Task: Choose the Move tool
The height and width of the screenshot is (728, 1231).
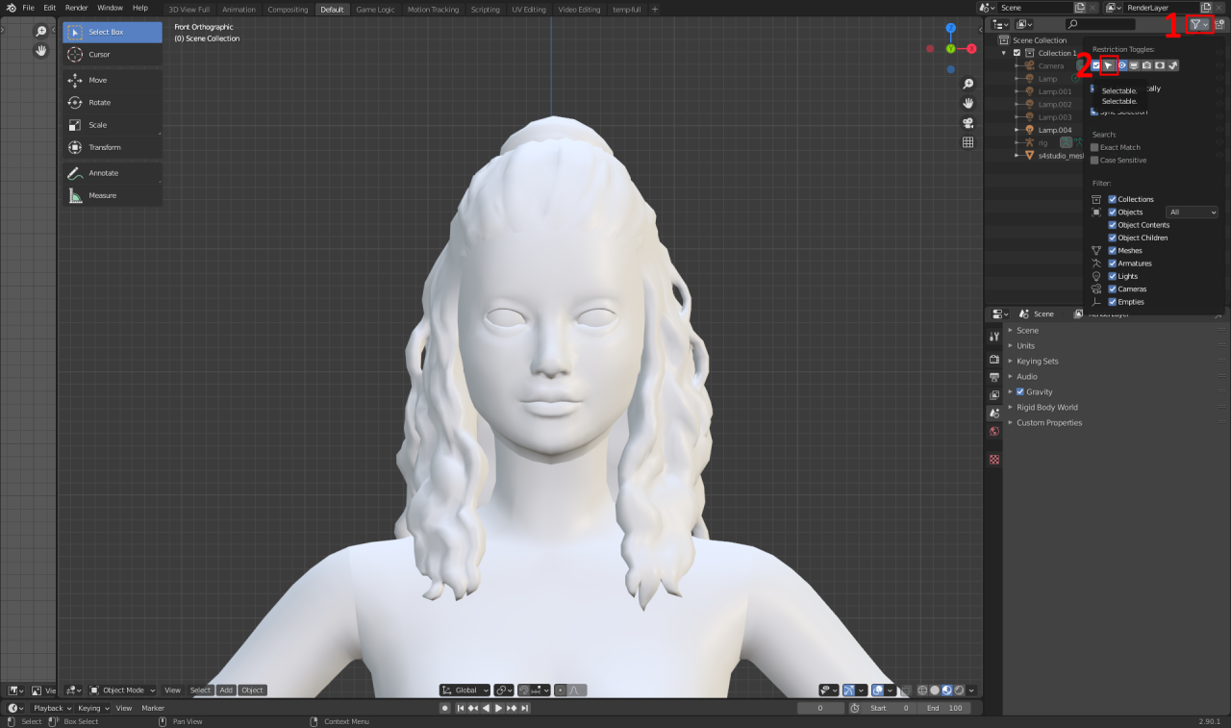Action: [x=113, y=81]
